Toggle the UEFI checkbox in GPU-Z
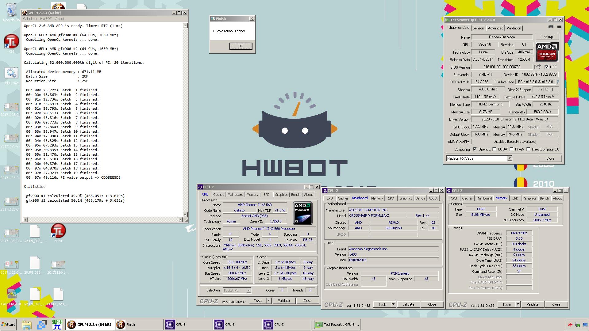589x331 pixels. coord(546,67)
